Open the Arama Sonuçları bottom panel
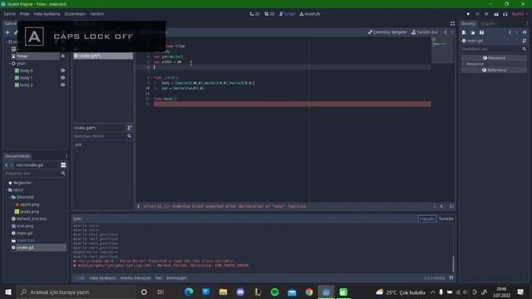Image resolution: width=532 pixels, height=299 pixels. [135, 278]
